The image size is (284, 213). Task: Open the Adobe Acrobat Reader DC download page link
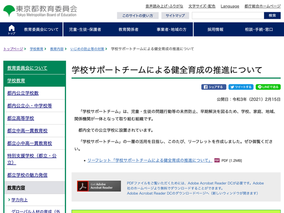point(192,193)
